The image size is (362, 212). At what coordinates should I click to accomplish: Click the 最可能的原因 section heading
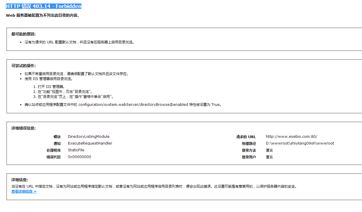pos(23,34)
